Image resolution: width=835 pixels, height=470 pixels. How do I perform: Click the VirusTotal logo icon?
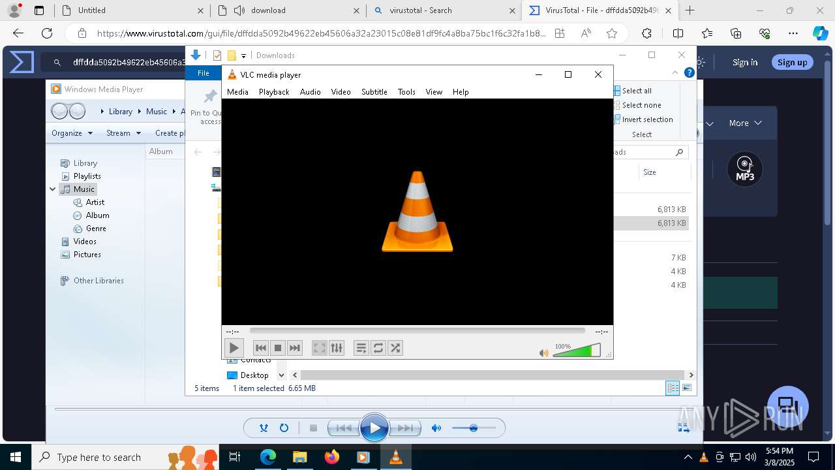tap(22, 62)
